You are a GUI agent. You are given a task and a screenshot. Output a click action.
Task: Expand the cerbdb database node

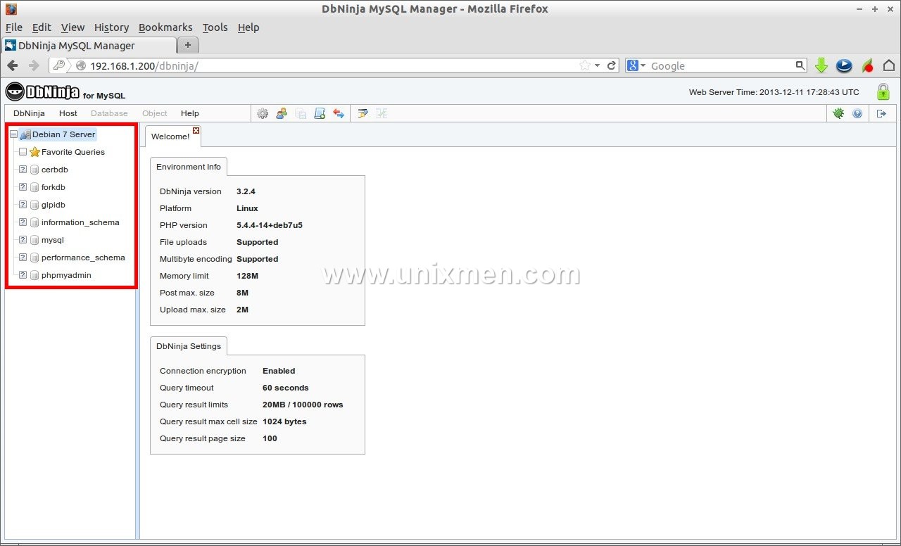(x=23, y=170)
